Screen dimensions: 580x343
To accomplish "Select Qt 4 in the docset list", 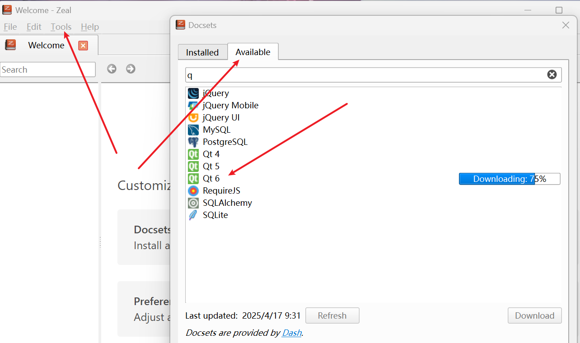I will click(373, 154).
